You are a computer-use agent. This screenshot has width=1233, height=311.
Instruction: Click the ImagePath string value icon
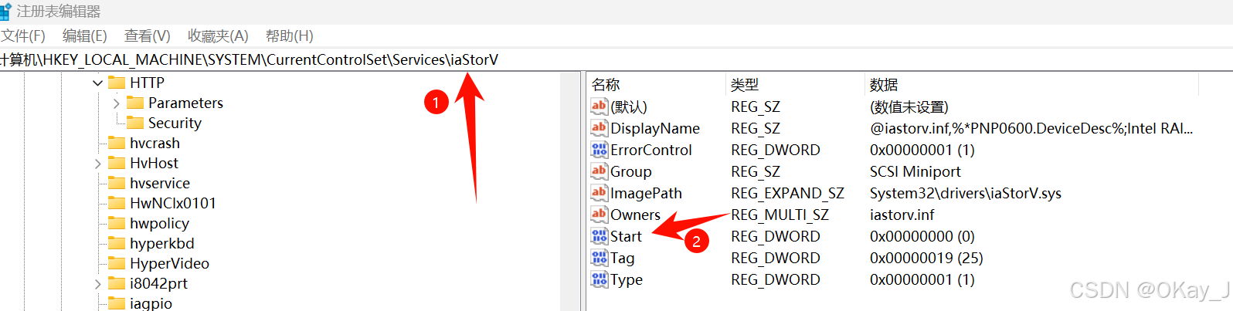pyautogui.click(x=600, y=193)
